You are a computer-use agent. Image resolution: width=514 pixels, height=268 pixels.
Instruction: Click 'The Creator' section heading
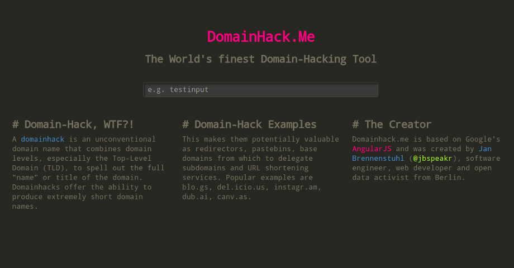(392, 125)
